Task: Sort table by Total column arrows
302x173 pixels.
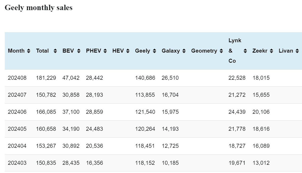Action: 55,51
